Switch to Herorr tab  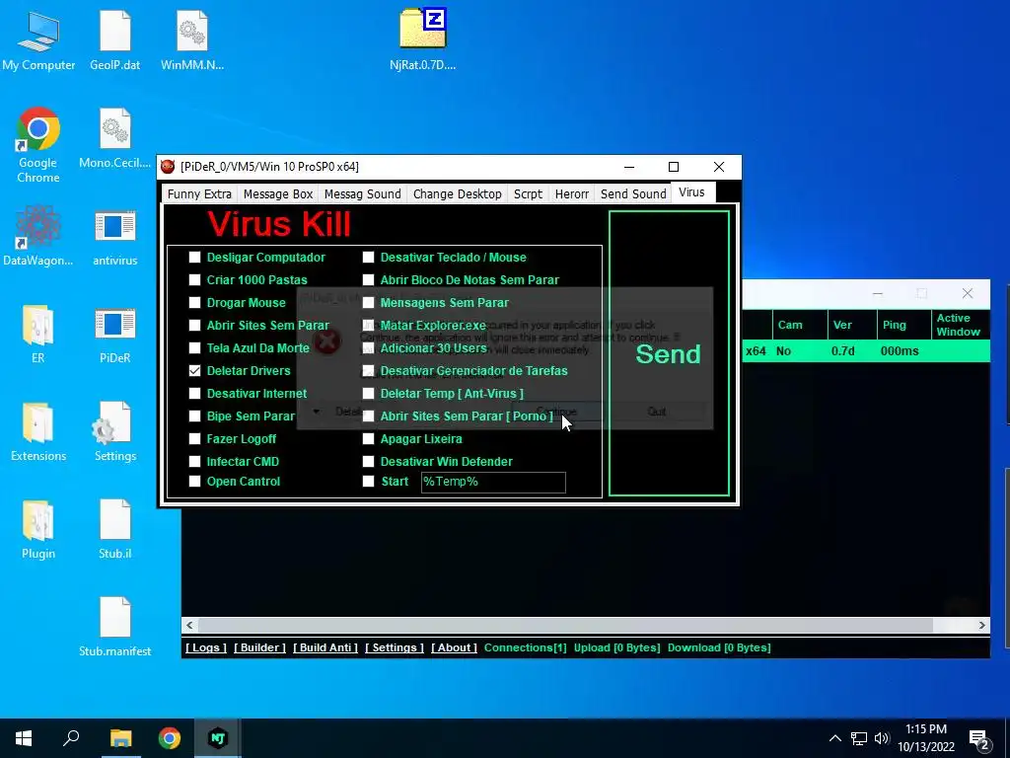tap(571, 194)
